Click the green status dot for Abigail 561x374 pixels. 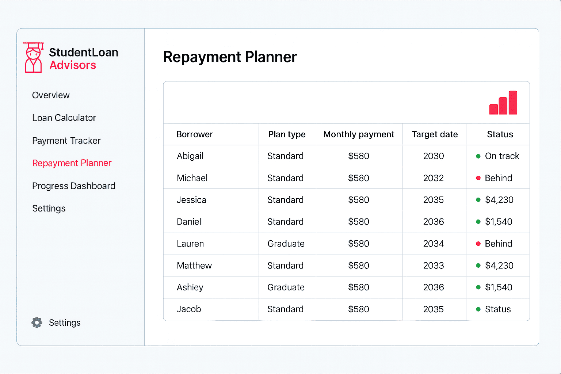click(478, 156)
